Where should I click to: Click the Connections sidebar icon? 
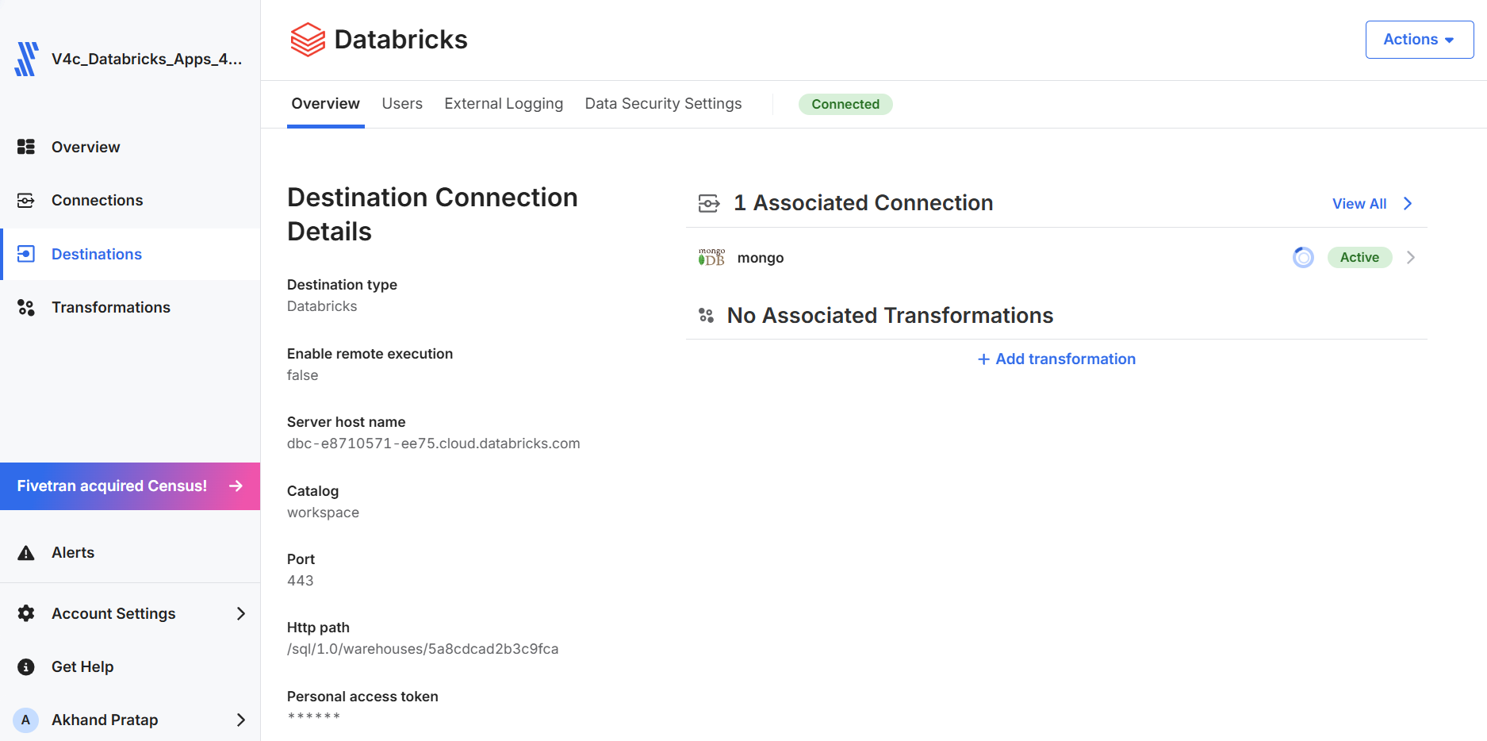(x=26, y=200)
